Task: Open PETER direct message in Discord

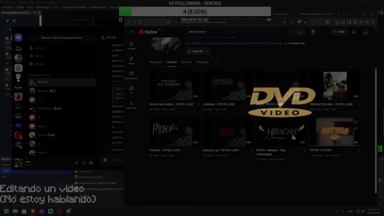Action: pyautogui.click(x=61, y=82)
